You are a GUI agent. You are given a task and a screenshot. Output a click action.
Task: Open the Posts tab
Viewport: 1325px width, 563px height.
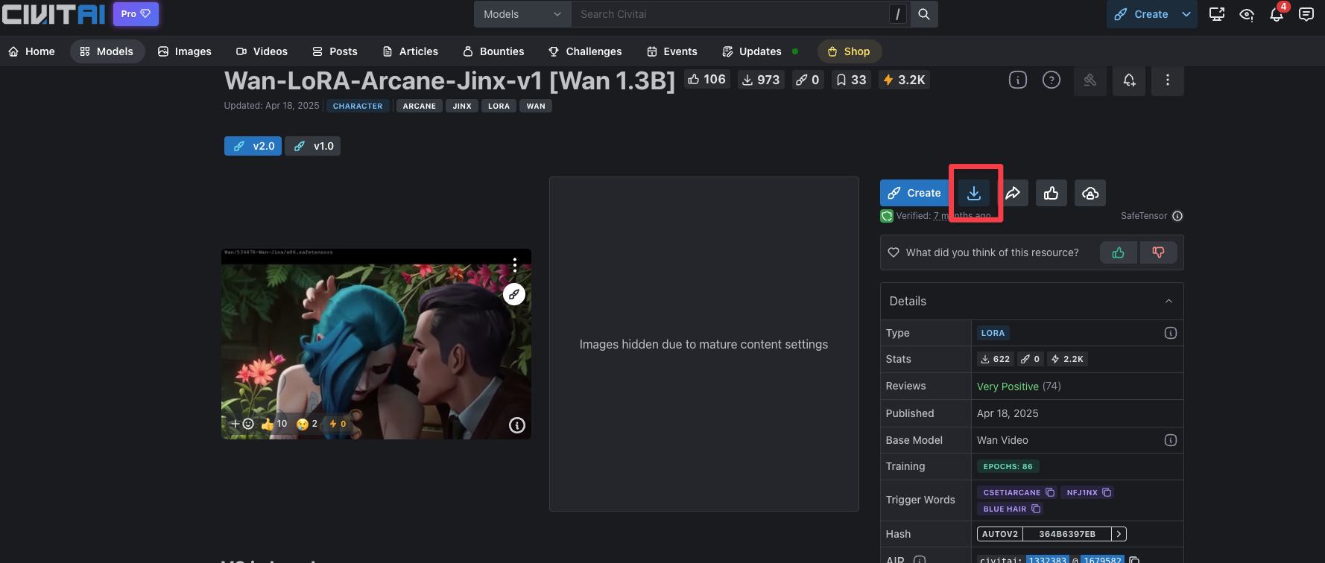335,51
